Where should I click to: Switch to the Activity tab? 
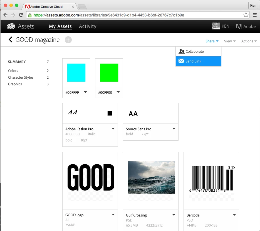click(88, 26)
